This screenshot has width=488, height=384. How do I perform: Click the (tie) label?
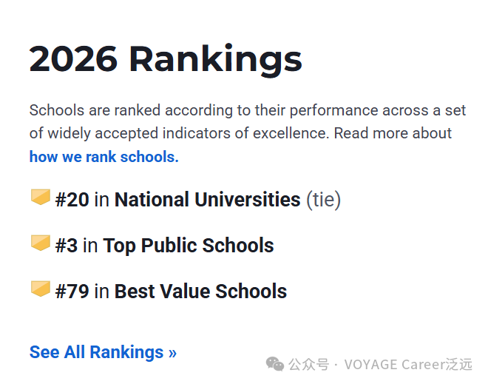[323, 199]
